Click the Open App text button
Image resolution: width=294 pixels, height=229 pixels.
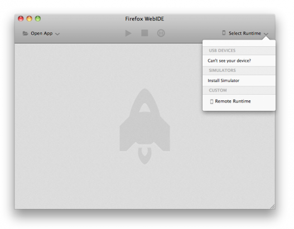[x=42, y=33]
